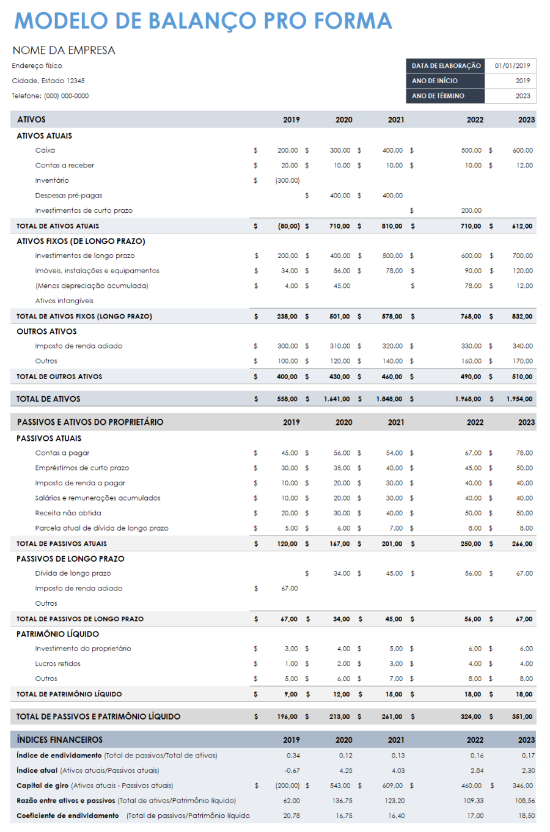The image size is (550, 832).
Task: Select the 2021 column header under ATIVOS
Action: (x=396, y=119)
